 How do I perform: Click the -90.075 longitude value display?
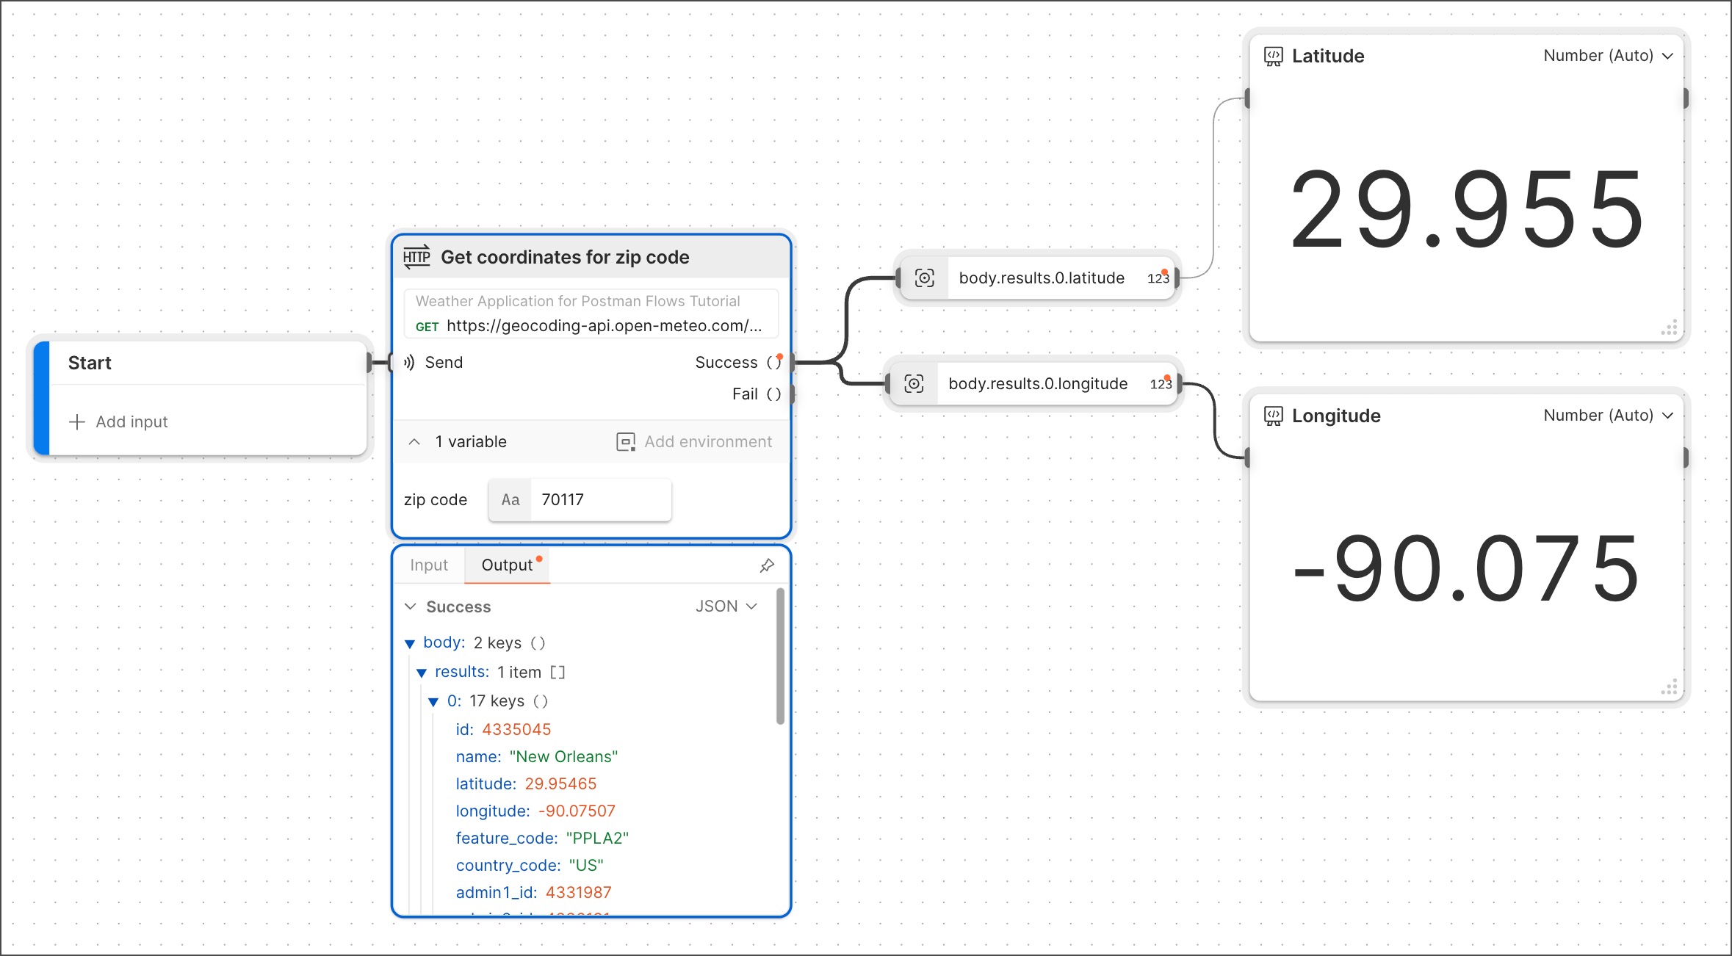point(1466,568)
